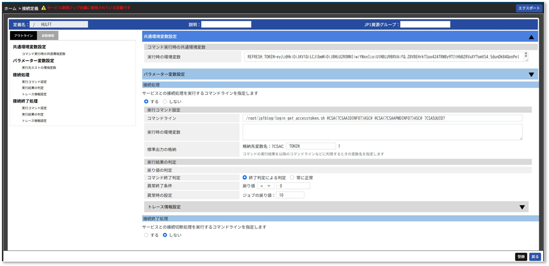Image resolution: width=549 pixels, height=266 pixels.
Task: Click the エクスポート button
Action: click(x=529, y=8)
